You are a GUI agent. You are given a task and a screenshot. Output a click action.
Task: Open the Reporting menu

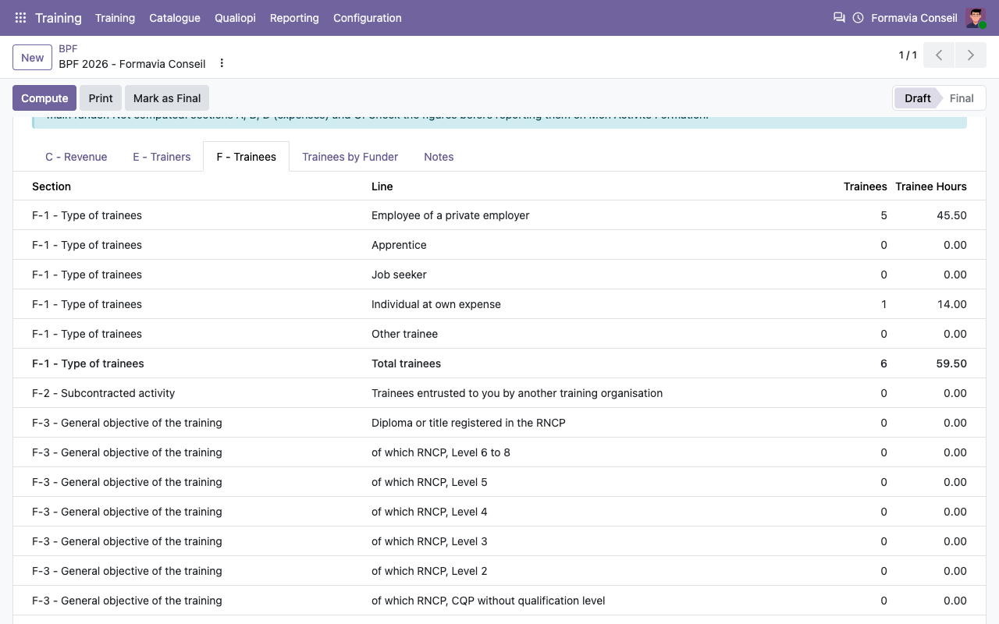click(294, 18)
